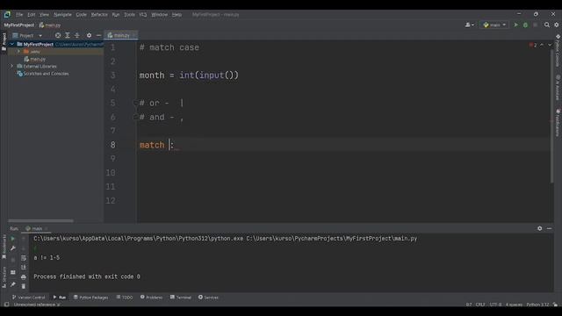Viewport: 562px width, 316px height.
Task: Toggle the Python Console right sidebar tab
Action: coord(558,51)
